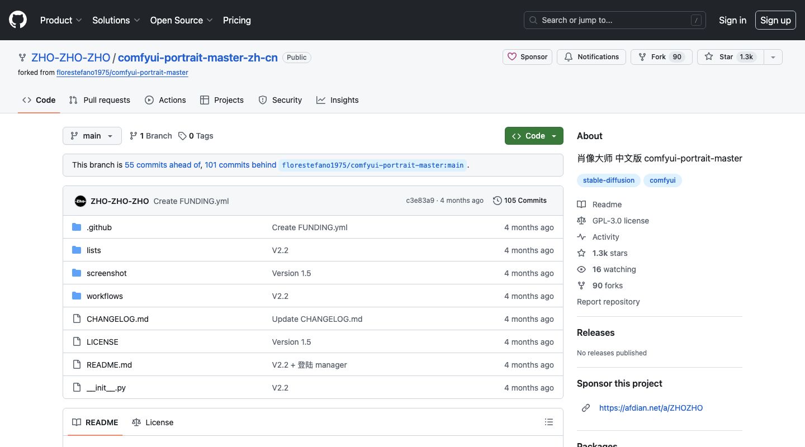Click the clock icon beside 105 Commits
The image size is (805, 447).
(497, 201)
